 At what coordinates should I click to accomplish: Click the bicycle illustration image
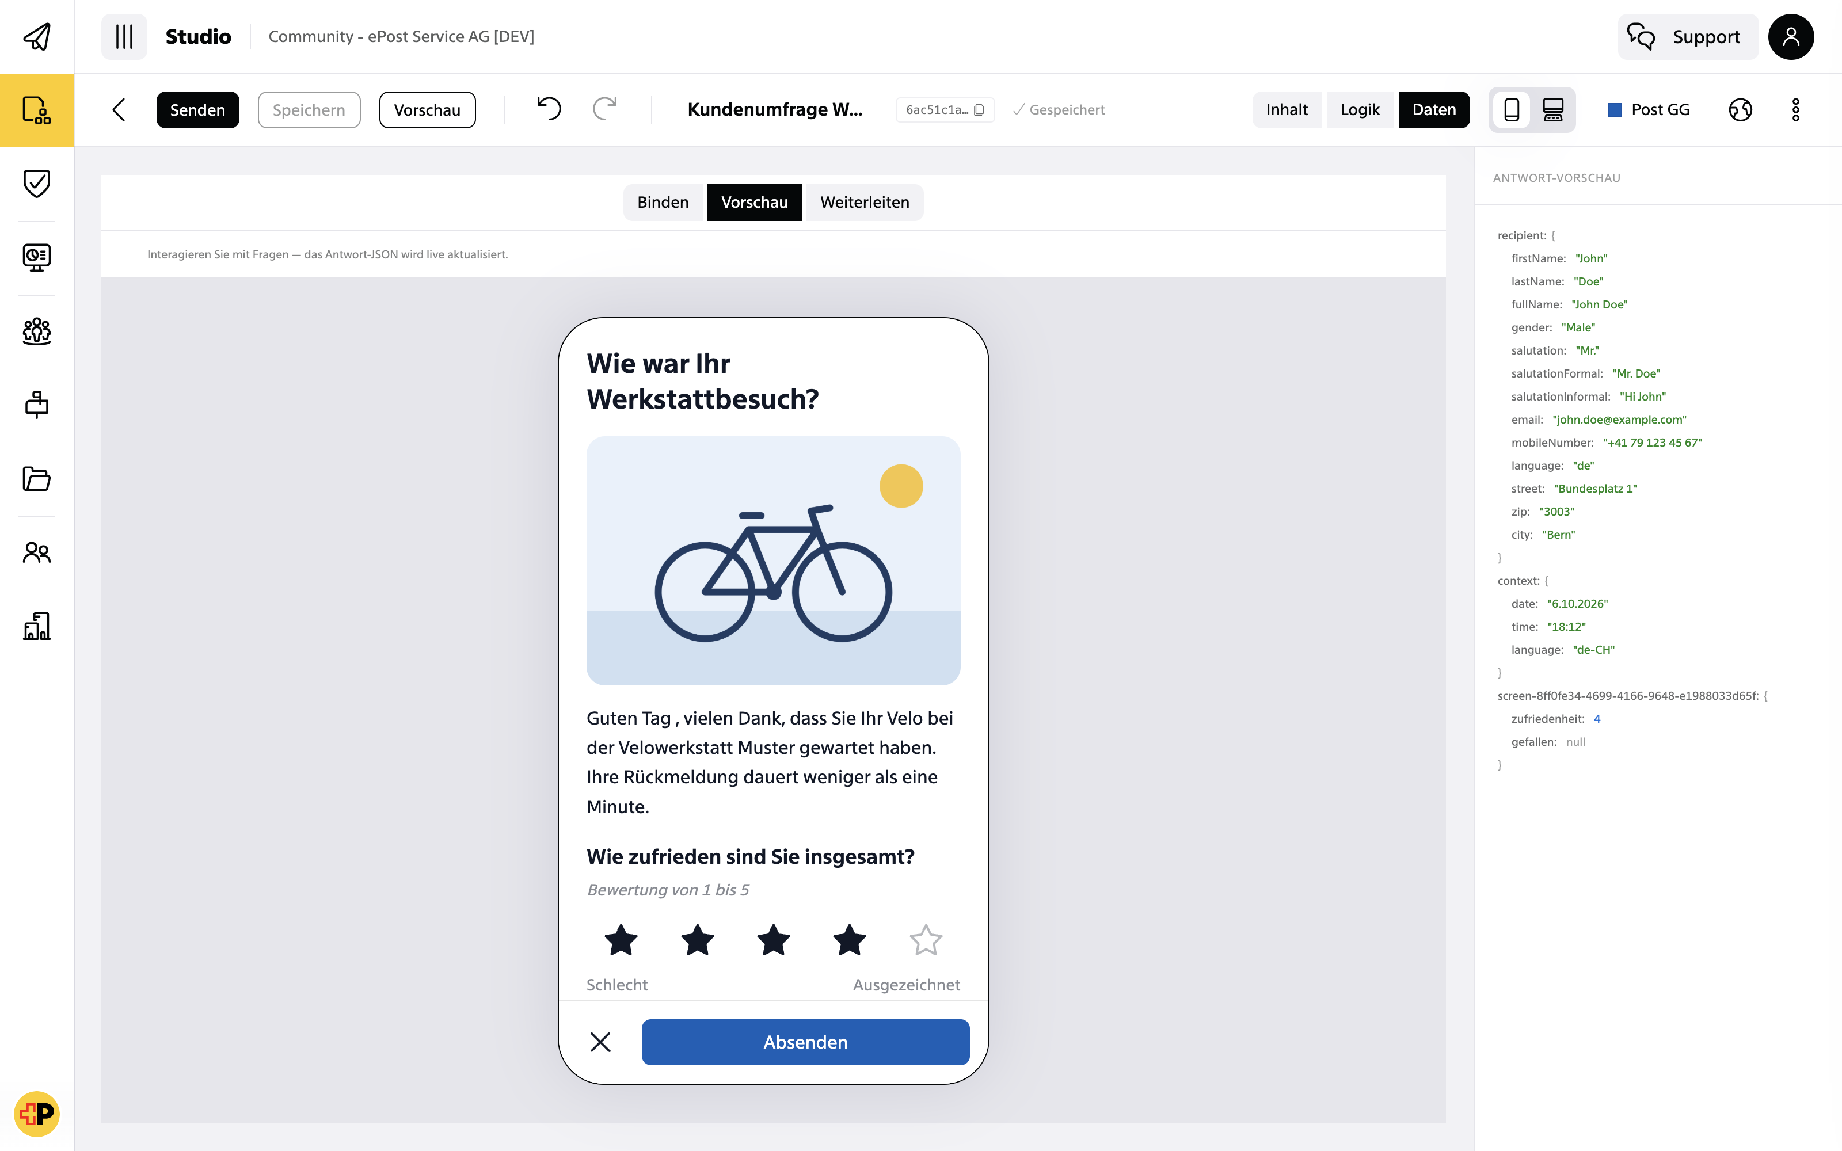[x=773, y=561]
